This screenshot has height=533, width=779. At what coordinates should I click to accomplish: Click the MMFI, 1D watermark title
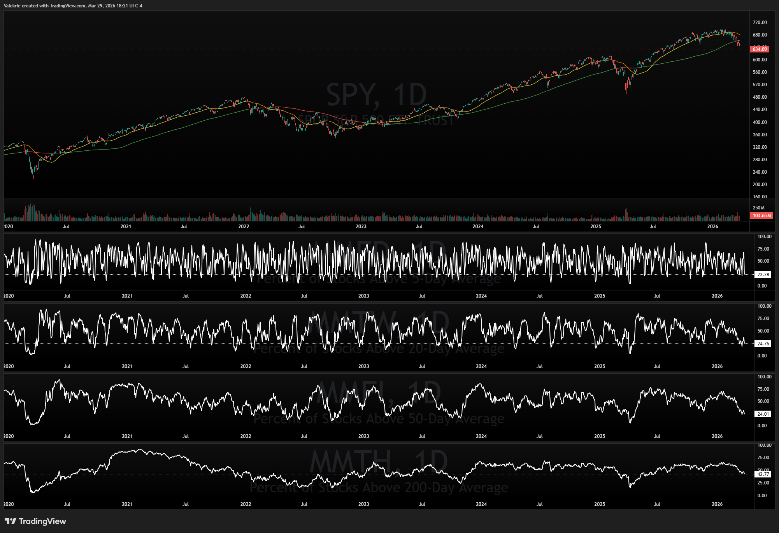tap(378, 392)
